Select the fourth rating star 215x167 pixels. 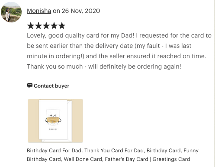54,25
